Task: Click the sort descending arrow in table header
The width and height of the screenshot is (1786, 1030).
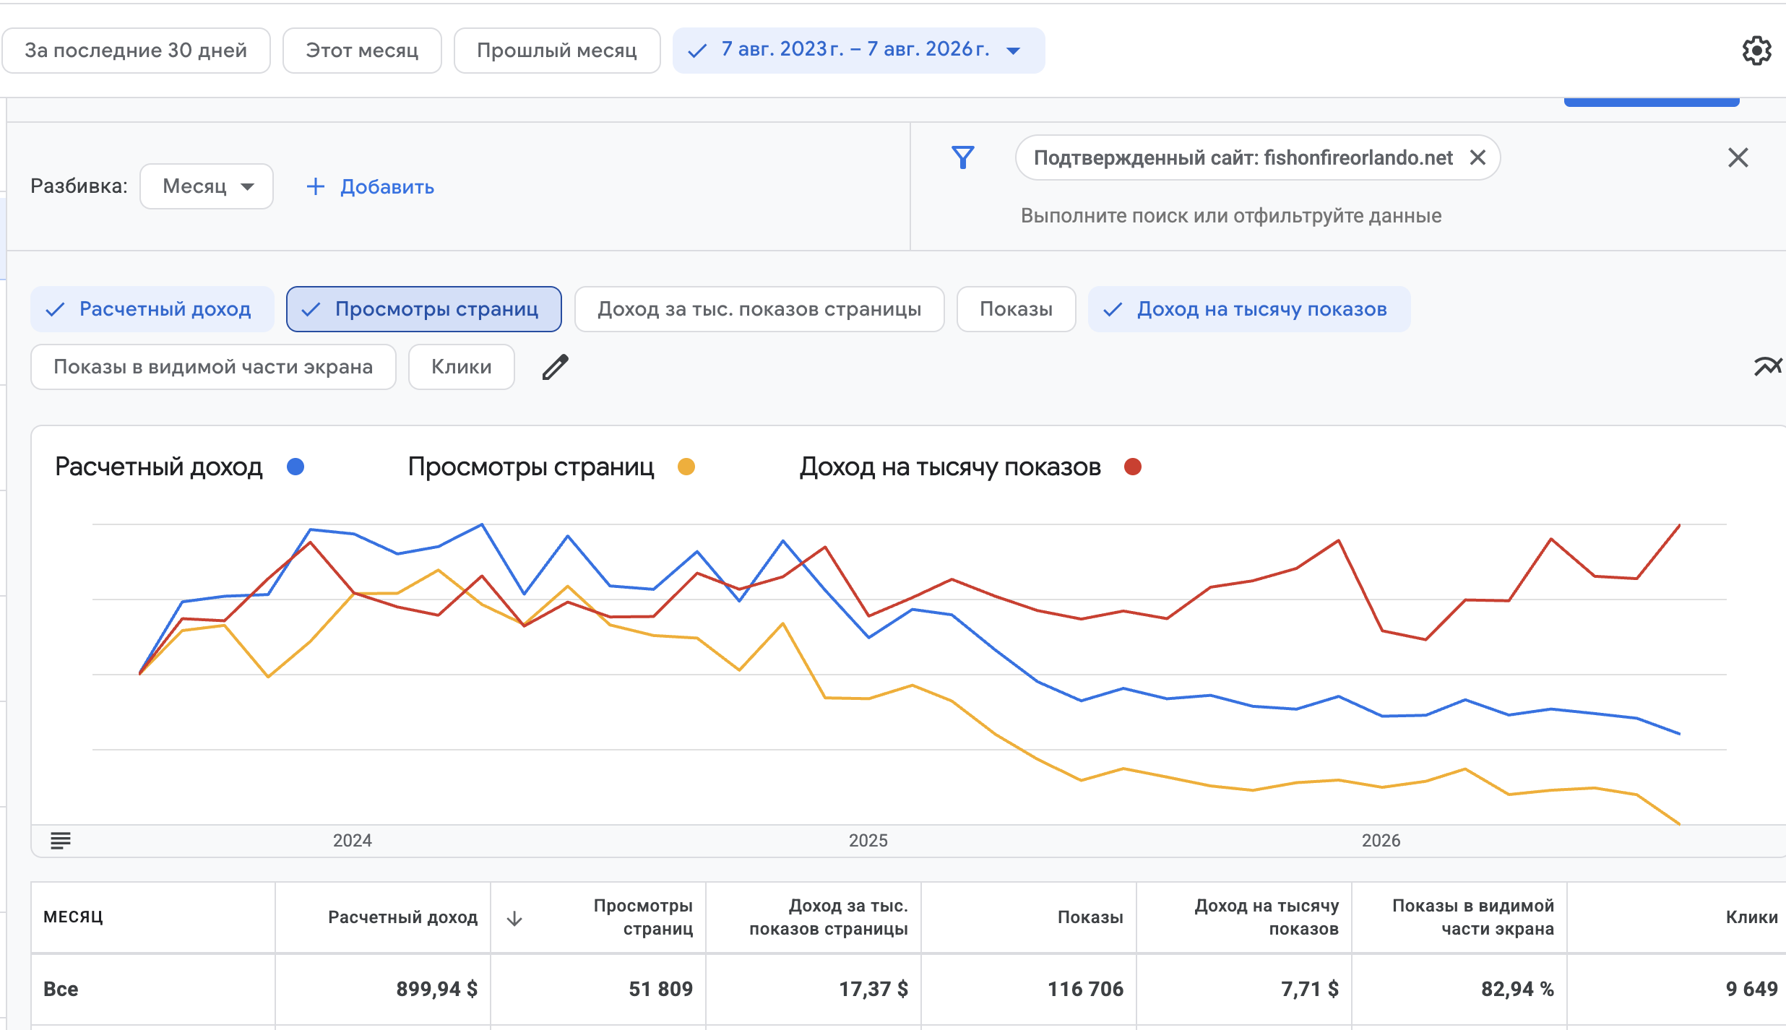Action: [x=514, y=918]
